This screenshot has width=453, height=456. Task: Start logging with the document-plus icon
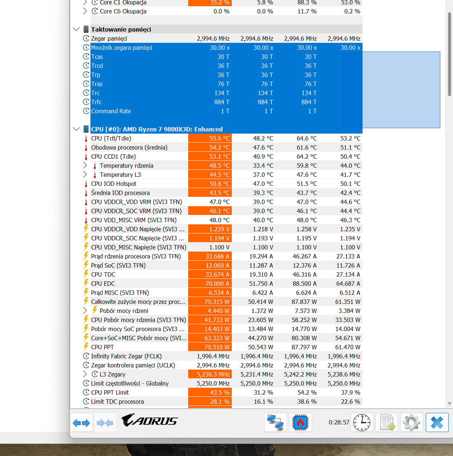(387, 422)
